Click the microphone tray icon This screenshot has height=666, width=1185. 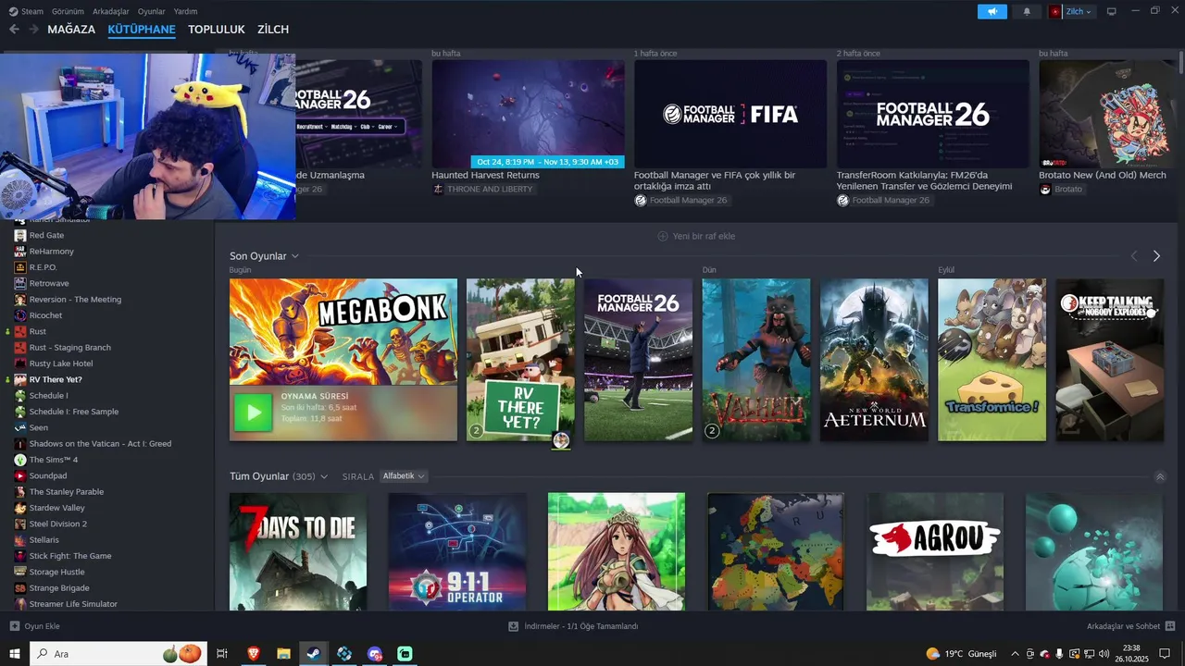[x=1059, y=654]
